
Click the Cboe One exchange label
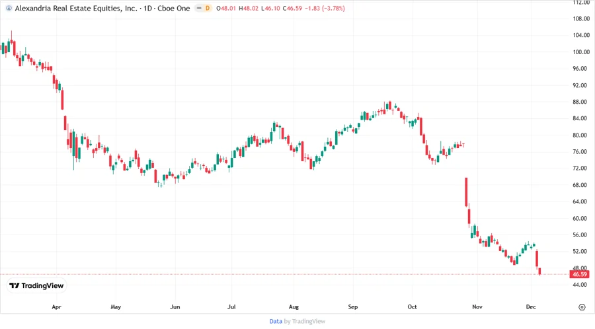click(x=174, y=8)
